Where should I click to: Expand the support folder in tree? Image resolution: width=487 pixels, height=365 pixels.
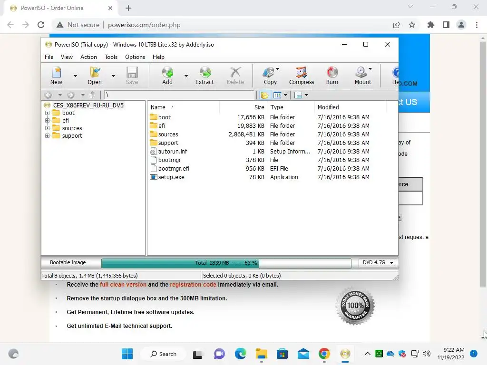tap(47, 135)
